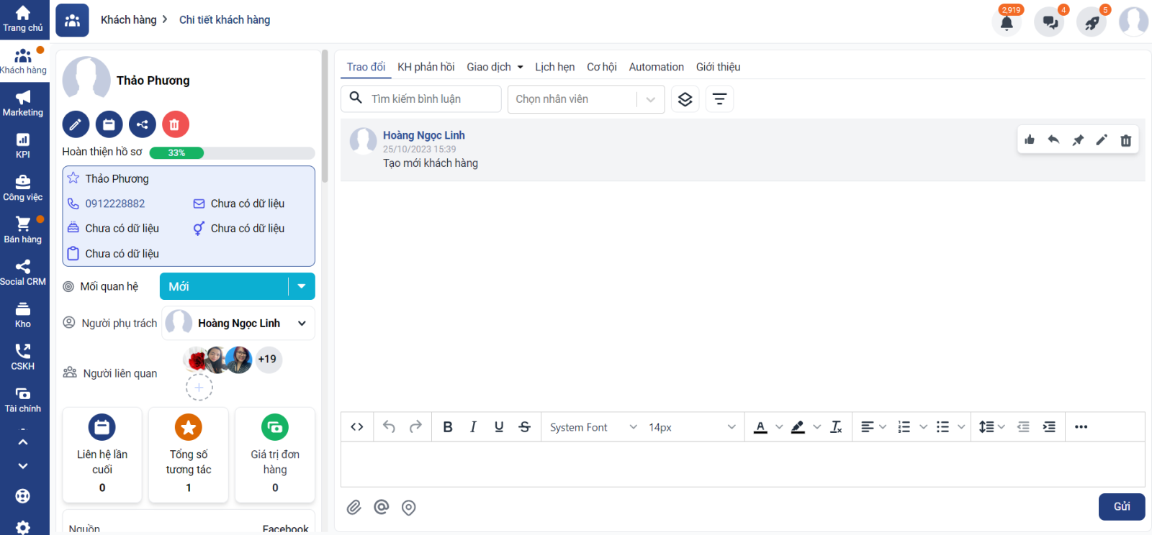
Task: Click the red delete customer icon
Action: tap(175, 124)
